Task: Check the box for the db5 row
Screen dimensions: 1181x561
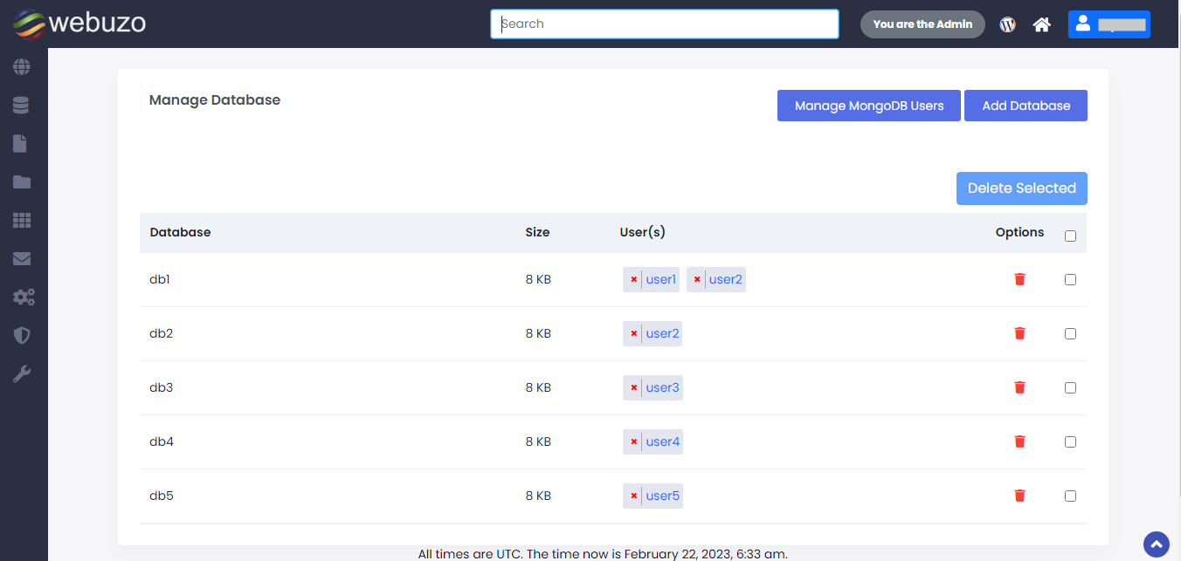Action: (1070, 496)
